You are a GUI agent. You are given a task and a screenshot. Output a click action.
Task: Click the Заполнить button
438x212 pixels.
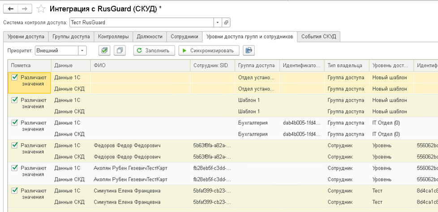[x=154, y=50]
